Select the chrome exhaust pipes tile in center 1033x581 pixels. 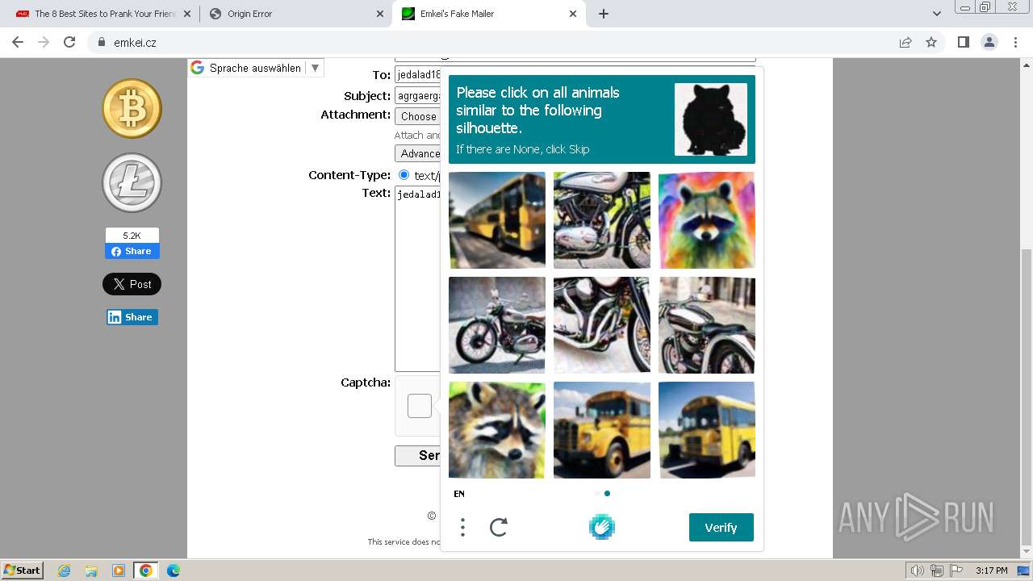click(x=602, y=325)
